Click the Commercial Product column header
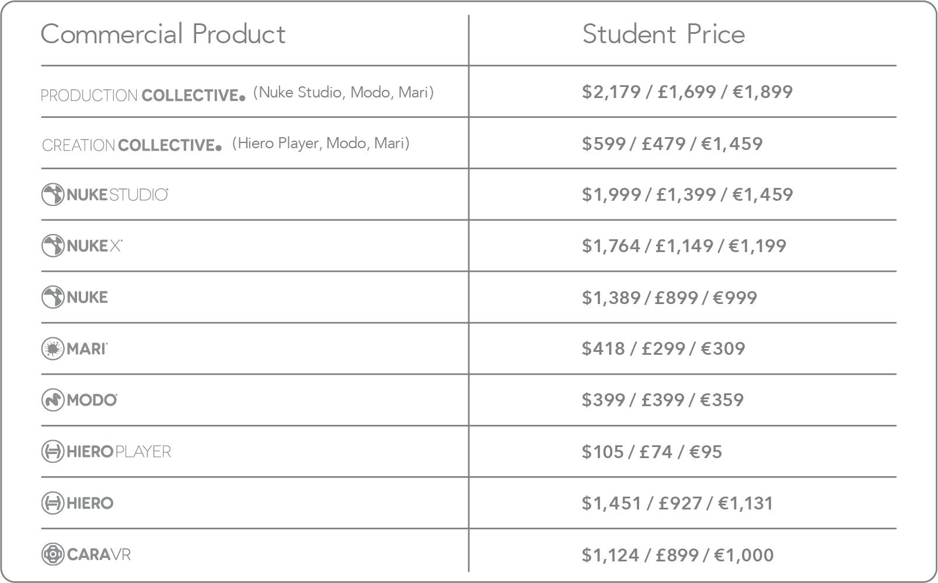The height and width of the screenshot is (583, 938). (x=163, y=34)
